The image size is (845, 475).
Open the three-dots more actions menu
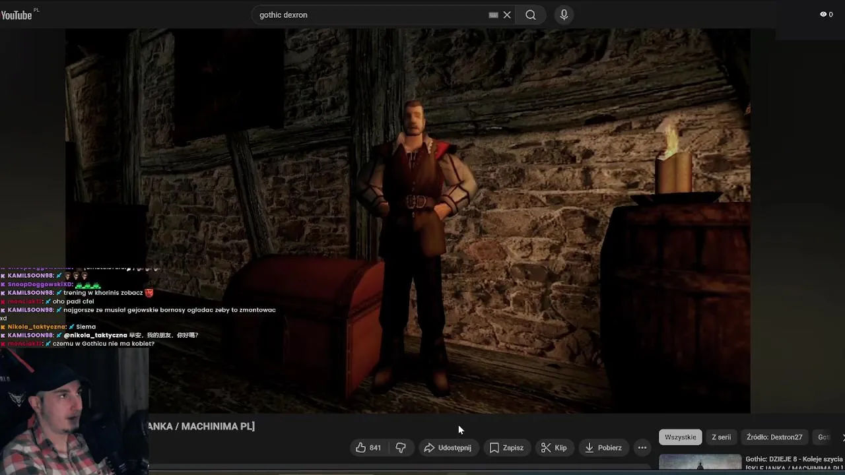point(642,447)
